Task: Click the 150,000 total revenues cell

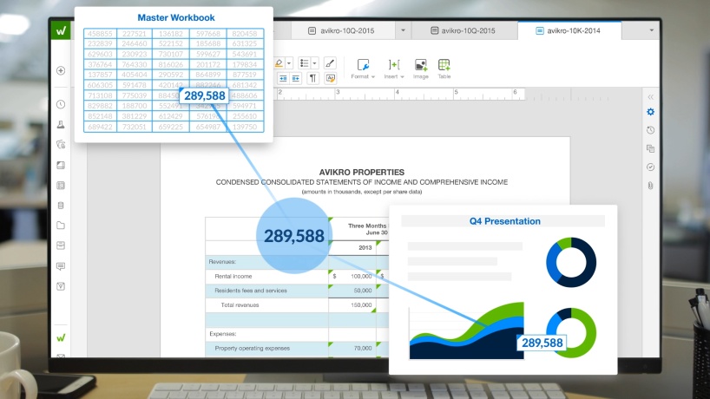Action: coord(352,305)
